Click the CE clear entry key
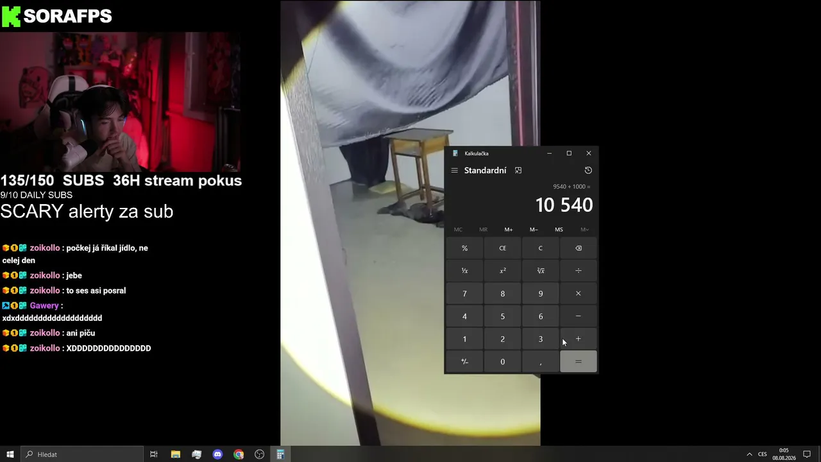This screenshot has height=462, width=821. coord(502,248)
